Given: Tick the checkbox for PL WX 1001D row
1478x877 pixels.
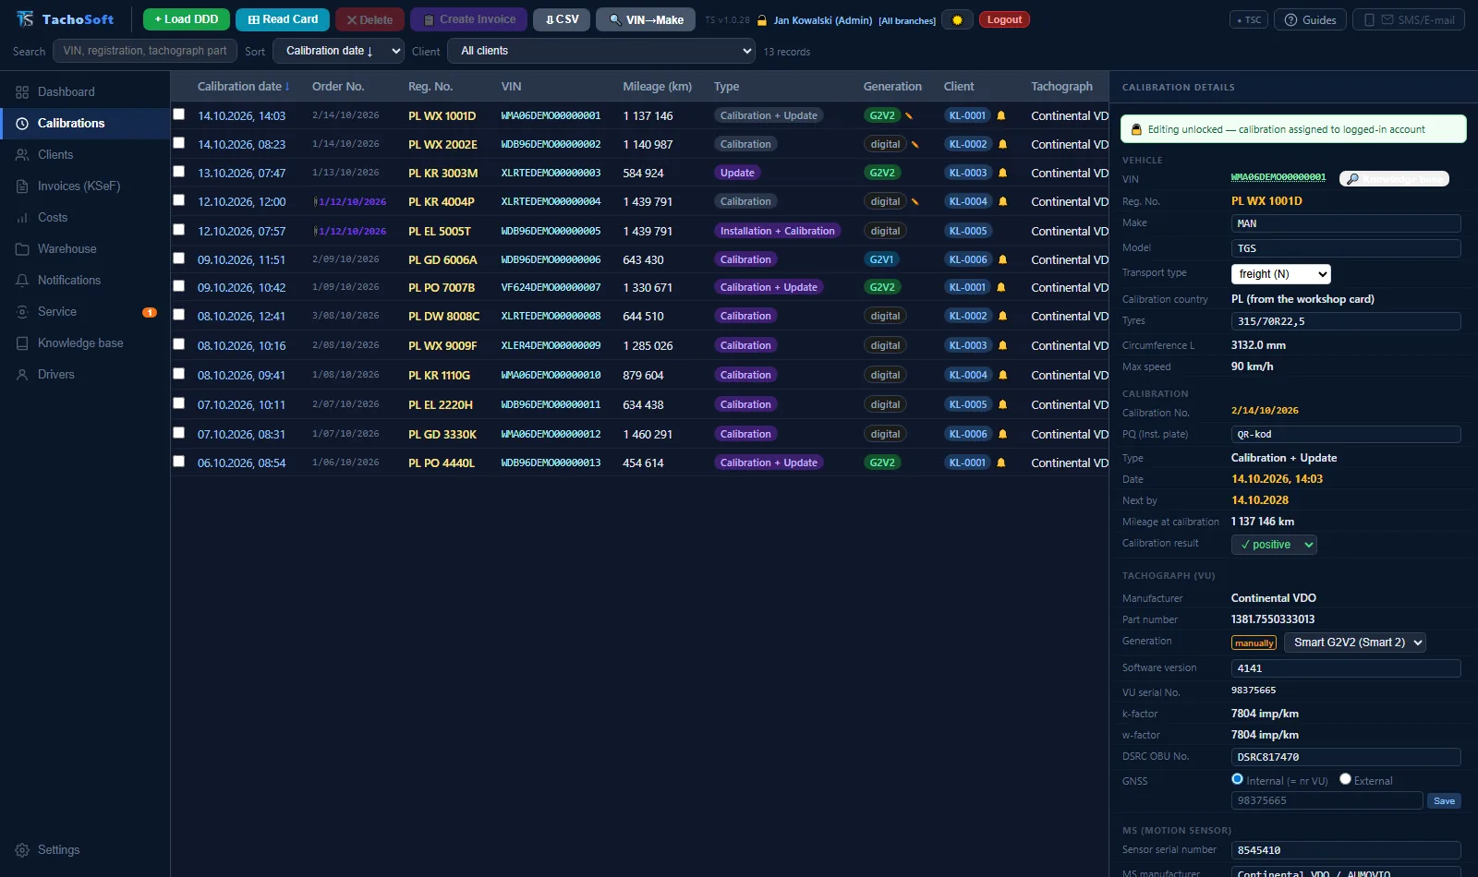Looking at the screenshot, I should (178, 114).
